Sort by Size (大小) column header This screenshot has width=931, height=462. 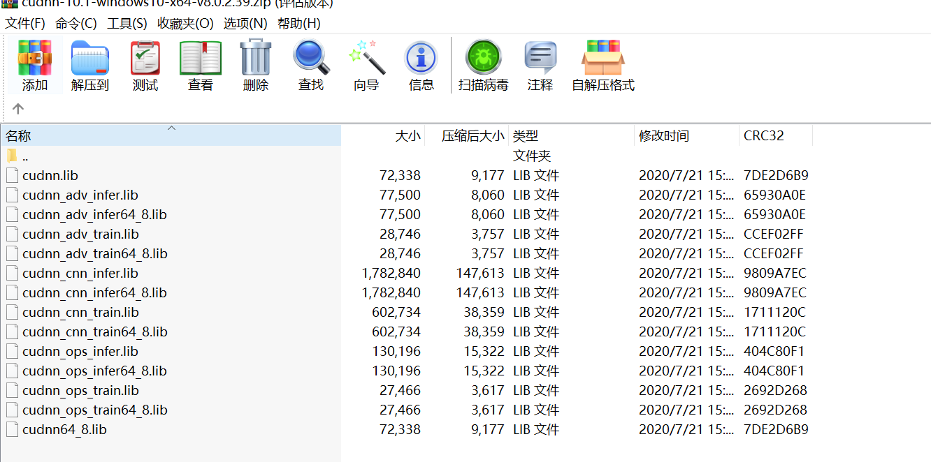click(383, 136)
